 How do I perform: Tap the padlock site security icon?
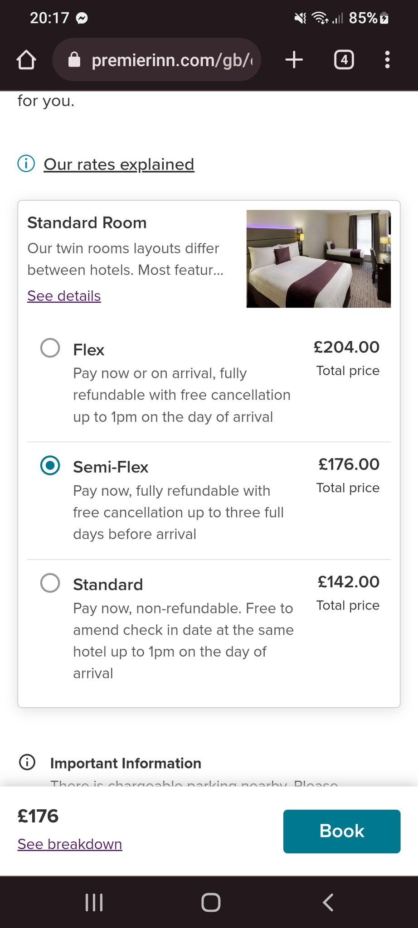tap(74, 60)
